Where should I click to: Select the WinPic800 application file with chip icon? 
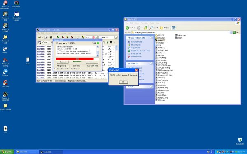tap(160, 40)
